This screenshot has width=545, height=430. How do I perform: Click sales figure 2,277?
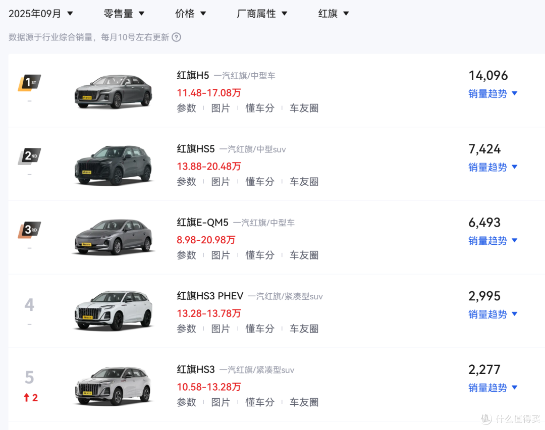(484, 369)
